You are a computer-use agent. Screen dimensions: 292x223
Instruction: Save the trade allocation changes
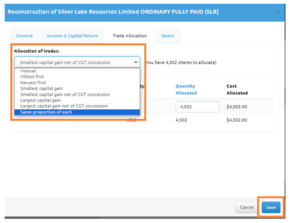pos(271,207)
